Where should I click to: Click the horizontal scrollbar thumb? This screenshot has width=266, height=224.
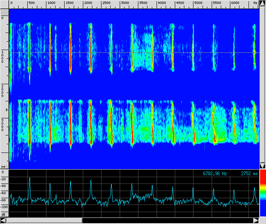(x=44, y=220)
